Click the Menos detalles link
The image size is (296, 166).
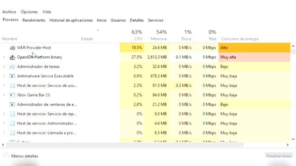coord(25,156)
